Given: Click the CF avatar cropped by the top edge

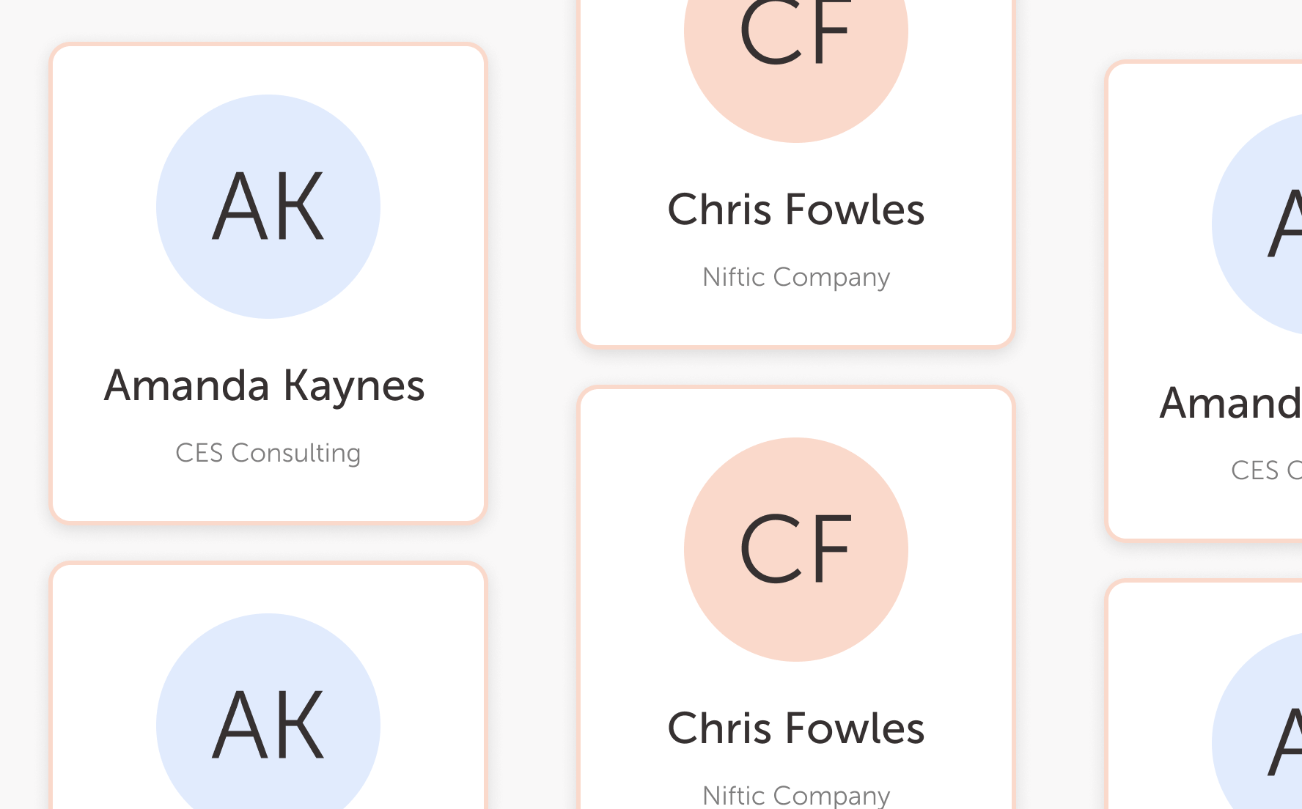Looking at the screenshot, I should tap(796, 71).
